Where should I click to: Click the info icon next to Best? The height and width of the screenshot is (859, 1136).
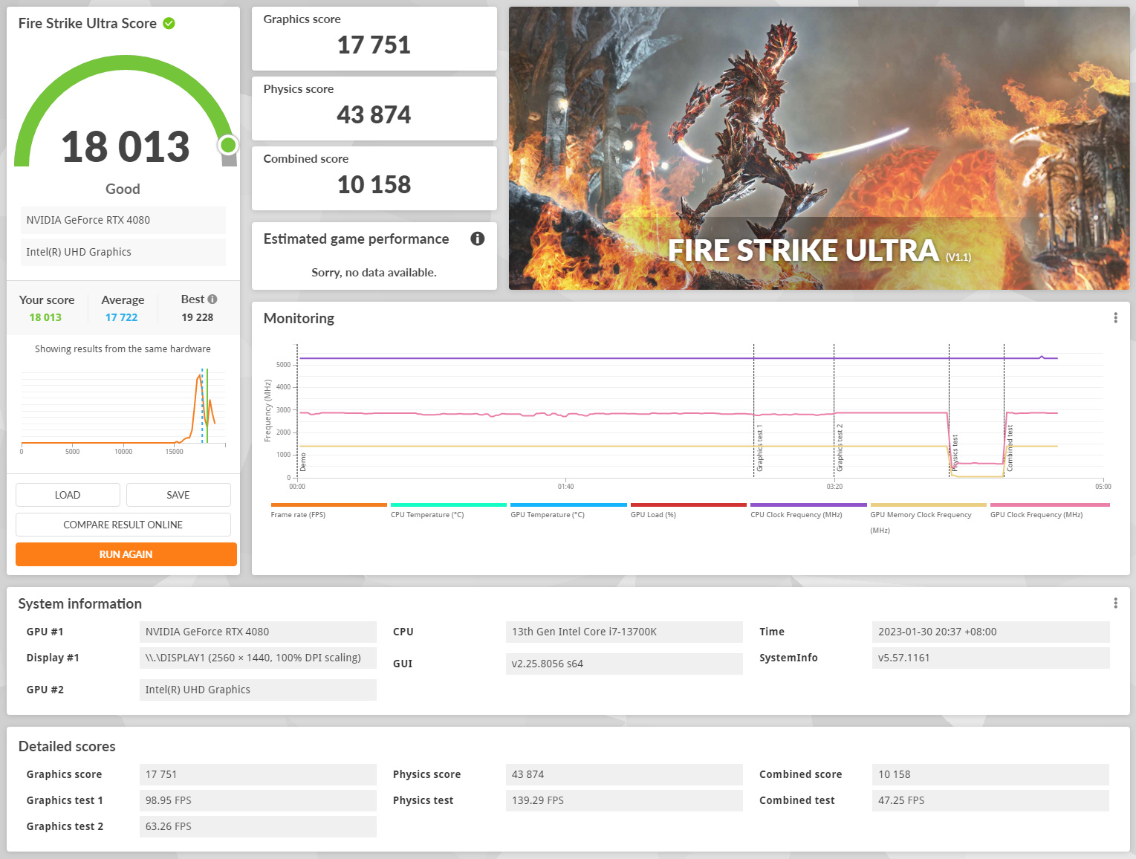[212, 299]
